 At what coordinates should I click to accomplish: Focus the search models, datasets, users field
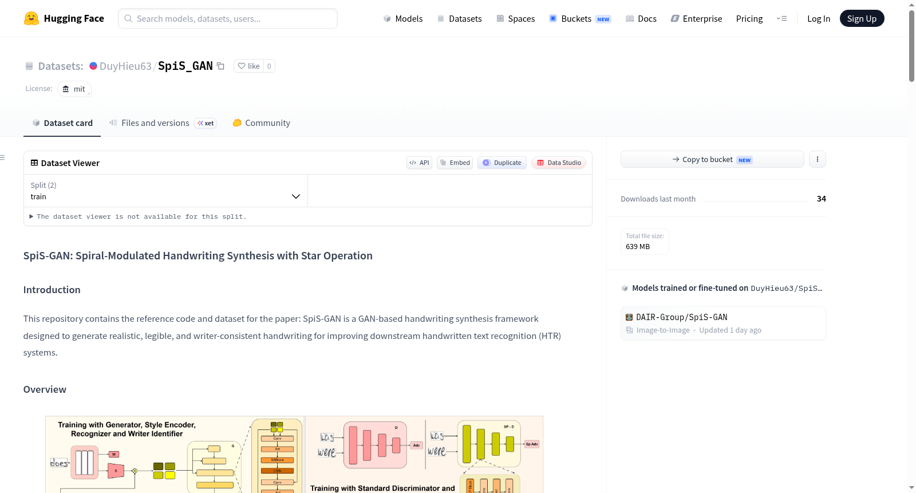[x=228, y=18]
